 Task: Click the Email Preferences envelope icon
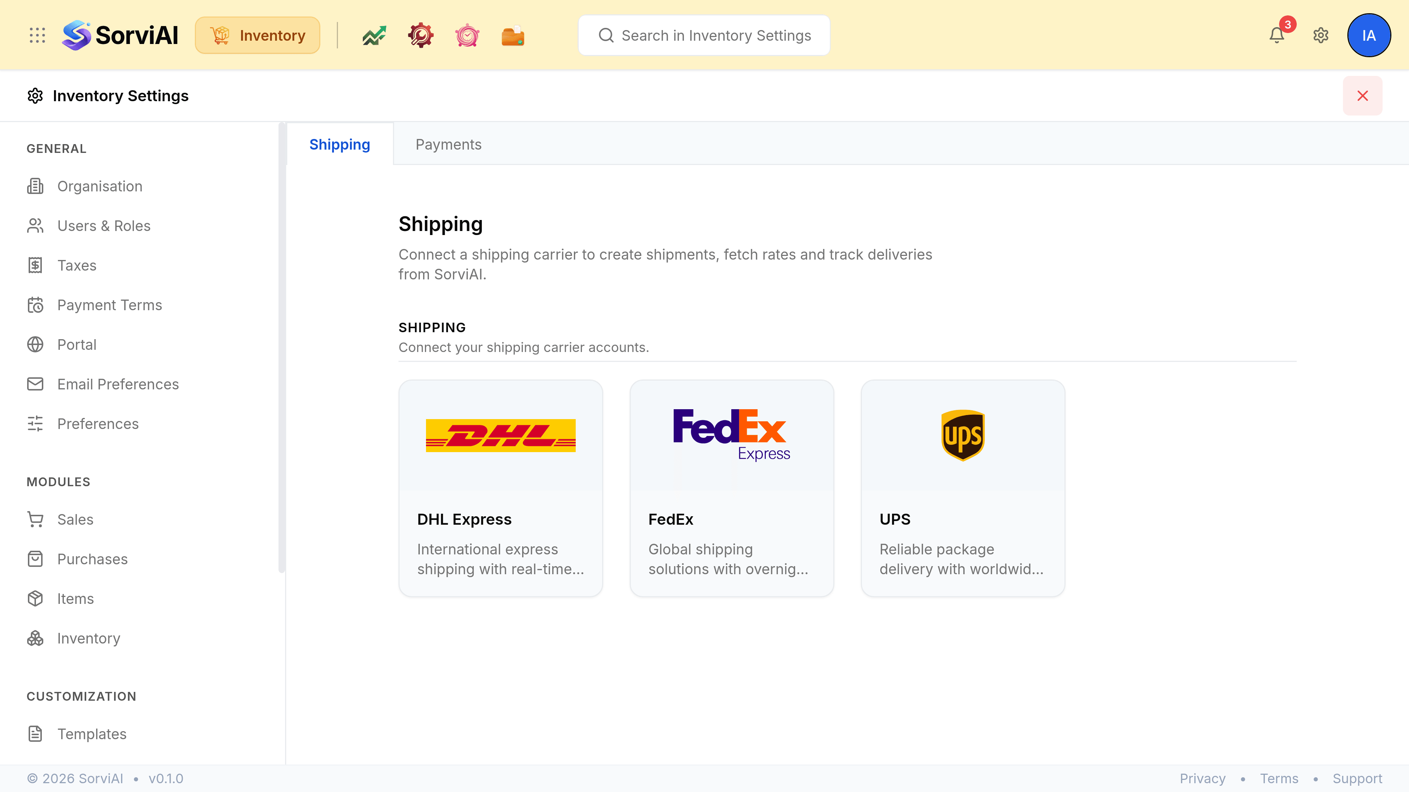tap(35, 384)
